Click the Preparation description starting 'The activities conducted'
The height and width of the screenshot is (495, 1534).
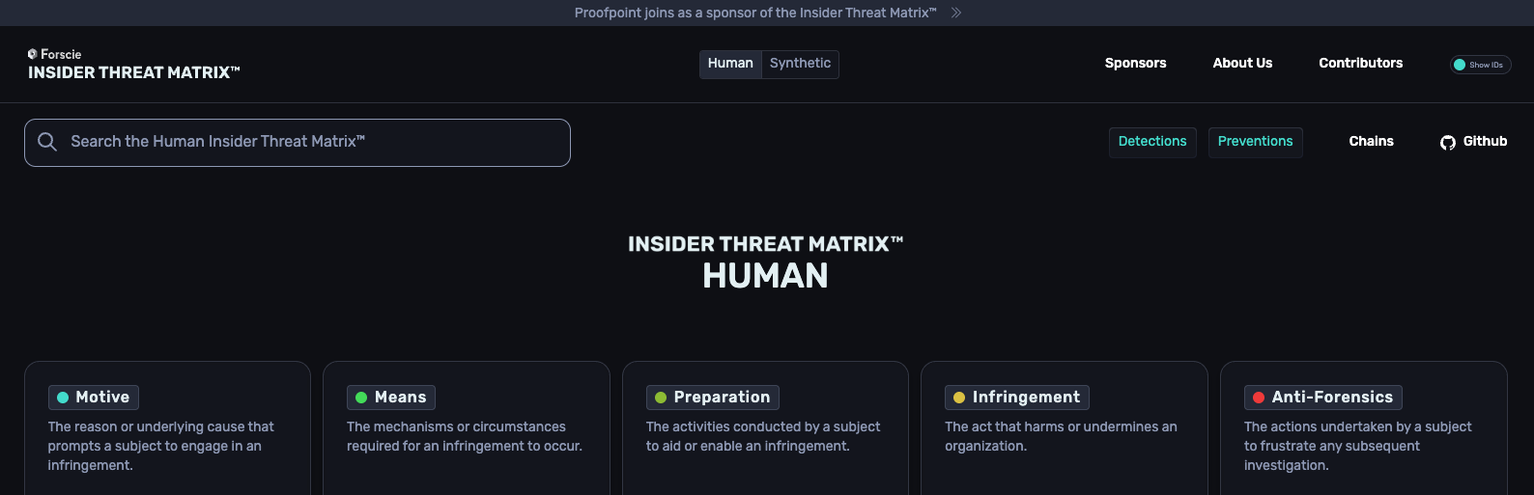763,436
